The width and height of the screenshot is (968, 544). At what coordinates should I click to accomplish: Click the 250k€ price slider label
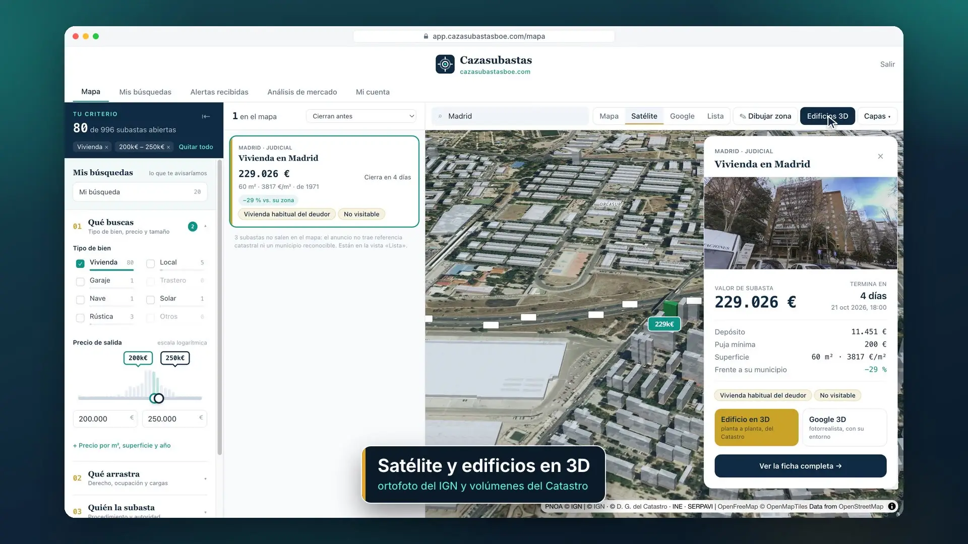pyautogui.click(x=175, y=358)
